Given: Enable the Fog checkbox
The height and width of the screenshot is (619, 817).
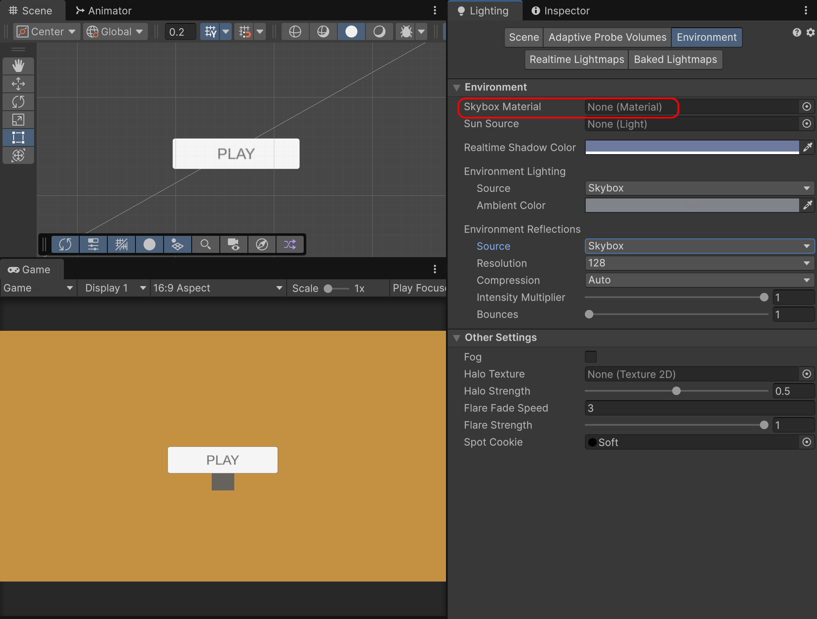Looking at the screenshot, I should coord(591,357).
